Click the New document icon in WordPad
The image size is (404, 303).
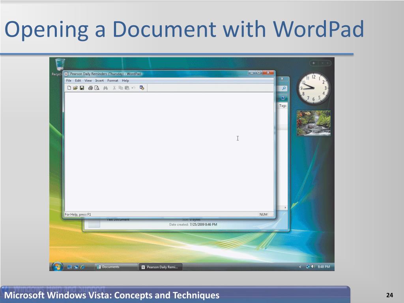pyautogui.click(x=69, y=88)
